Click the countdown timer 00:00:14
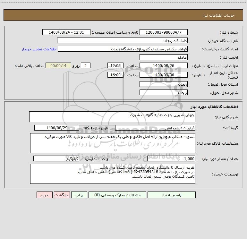247x239 pixels. pyautogui.click(x=58, y=65)
